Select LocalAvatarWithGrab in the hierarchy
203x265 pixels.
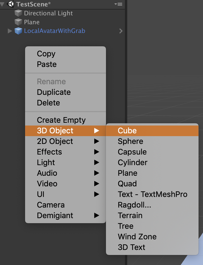(x=55, y=31)
